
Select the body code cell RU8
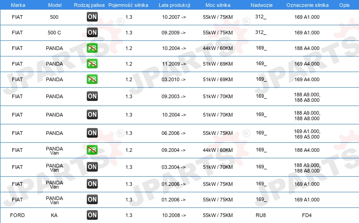[x=261, y=215]
